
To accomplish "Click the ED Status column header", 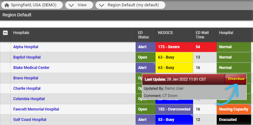I will point(145,35).
